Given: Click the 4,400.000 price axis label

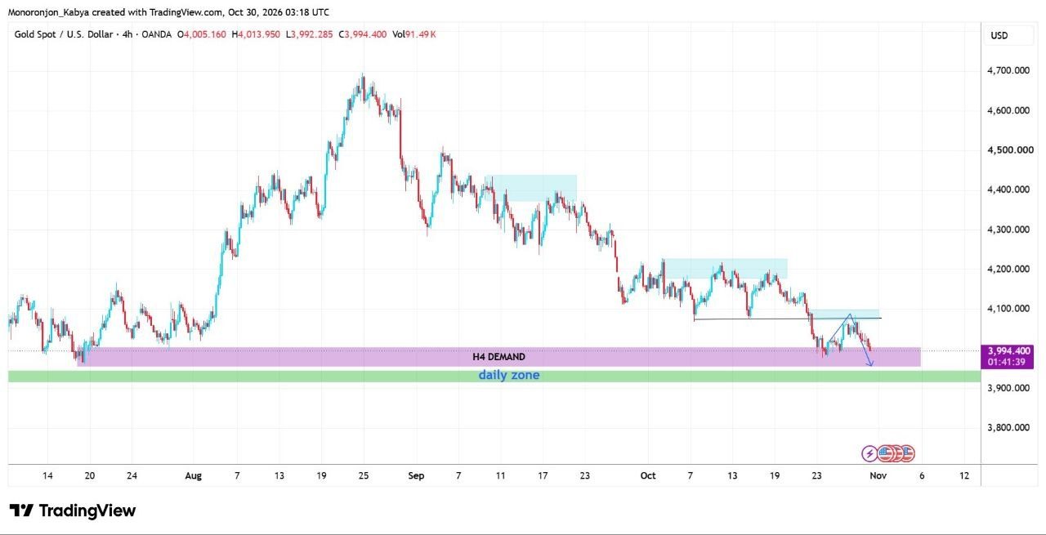Looking at the screenshot, I should (x=1009, y=189).
